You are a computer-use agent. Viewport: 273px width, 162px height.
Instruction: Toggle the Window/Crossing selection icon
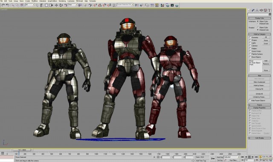[x=51, y=5]
